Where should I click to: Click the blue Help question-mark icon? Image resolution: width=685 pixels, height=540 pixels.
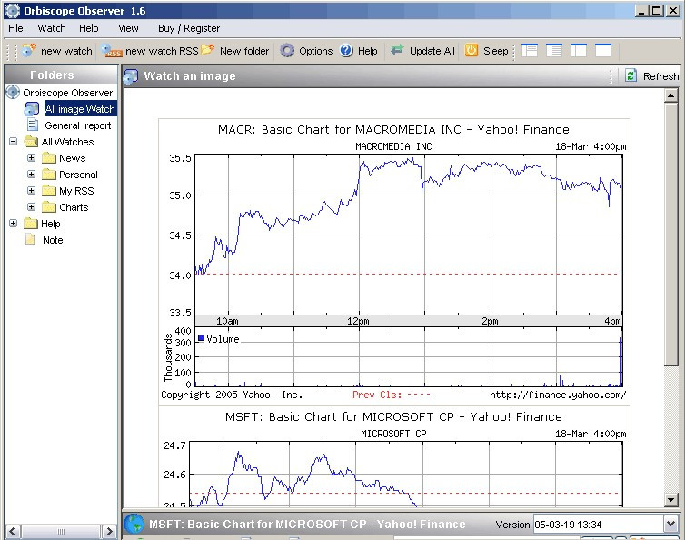(346, 51)
